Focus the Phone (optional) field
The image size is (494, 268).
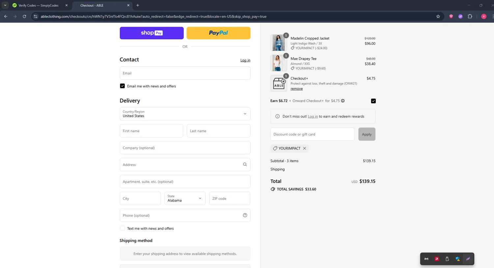coord(185,215)
